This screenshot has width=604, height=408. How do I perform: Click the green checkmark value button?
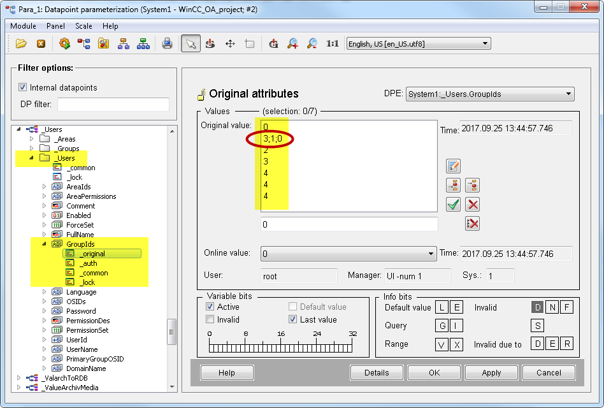click(x=453, y=205)
